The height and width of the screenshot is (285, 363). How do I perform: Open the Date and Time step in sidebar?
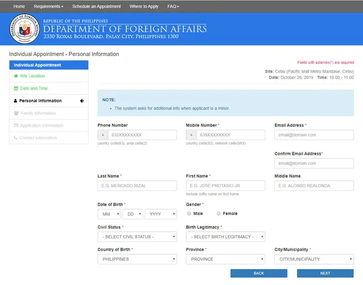(x=49, y=88)
